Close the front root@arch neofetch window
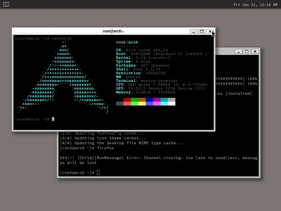 click(210, 31)
